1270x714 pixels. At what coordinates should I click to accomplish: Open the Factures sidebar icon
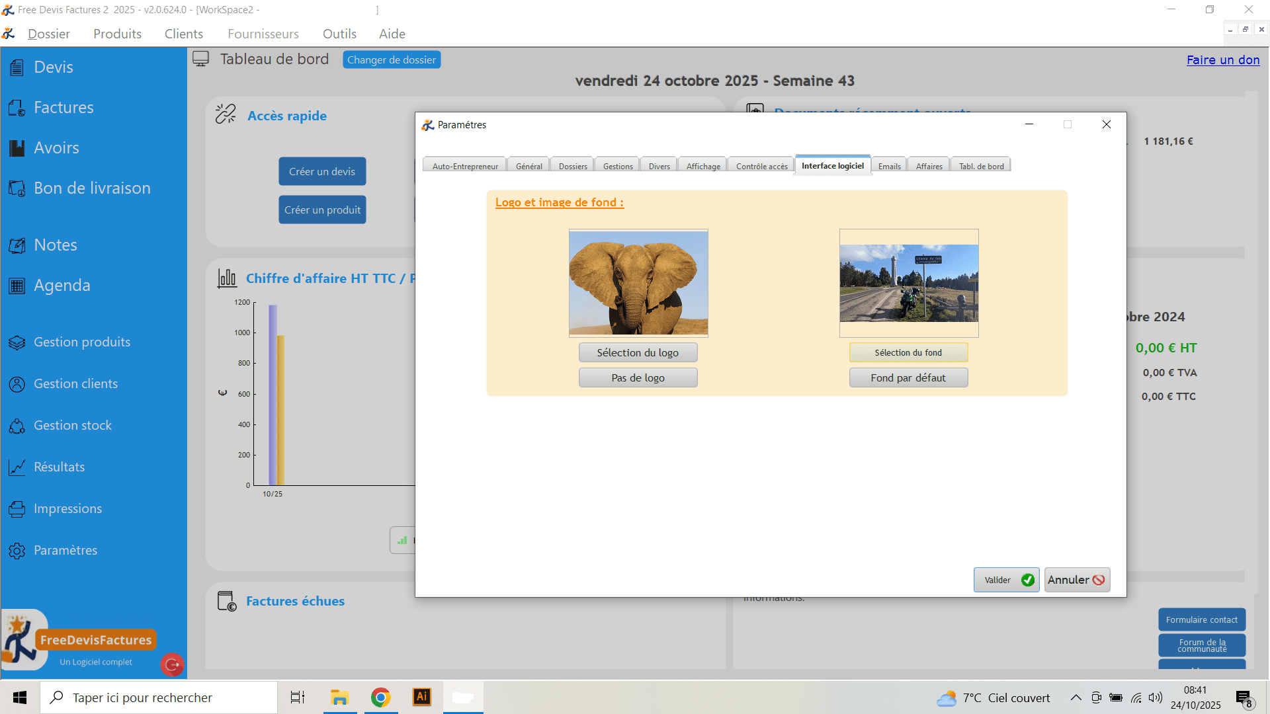pos(17,108)
